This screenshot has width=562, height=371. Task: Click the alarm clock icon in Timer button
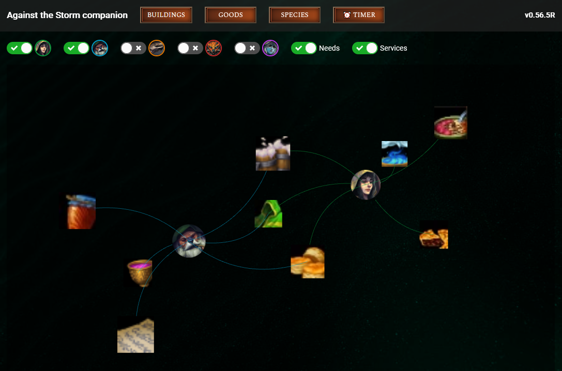pos(346,15)
